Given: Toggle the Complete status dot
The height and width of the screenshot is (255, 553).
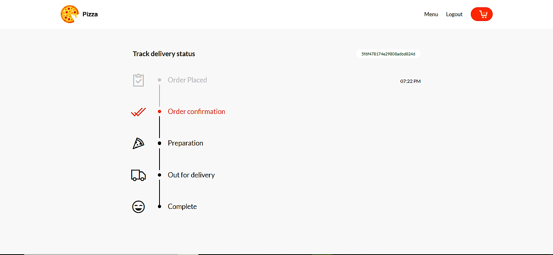Looking at the screenshot, I should 160,206.
